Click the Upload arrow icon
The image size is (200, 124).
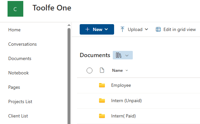point(122,29)
